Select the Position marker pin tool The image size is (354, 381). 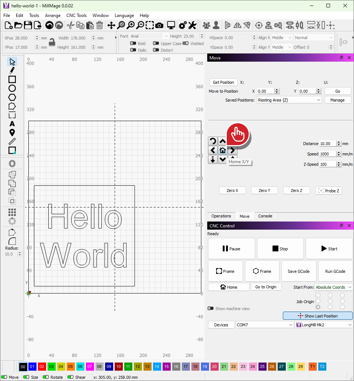(12, 133)
